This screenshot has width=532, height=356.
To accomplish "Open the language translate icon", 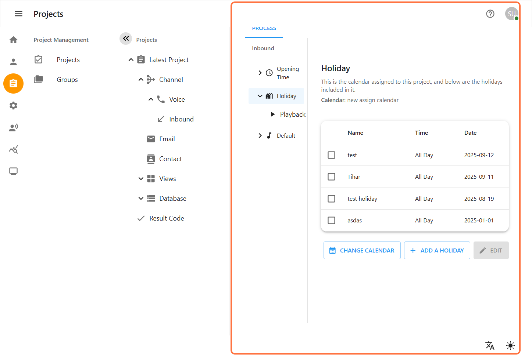I will (490, 345).
